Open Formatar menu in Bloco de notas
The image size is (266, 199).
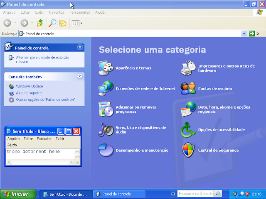coord(44,139)
